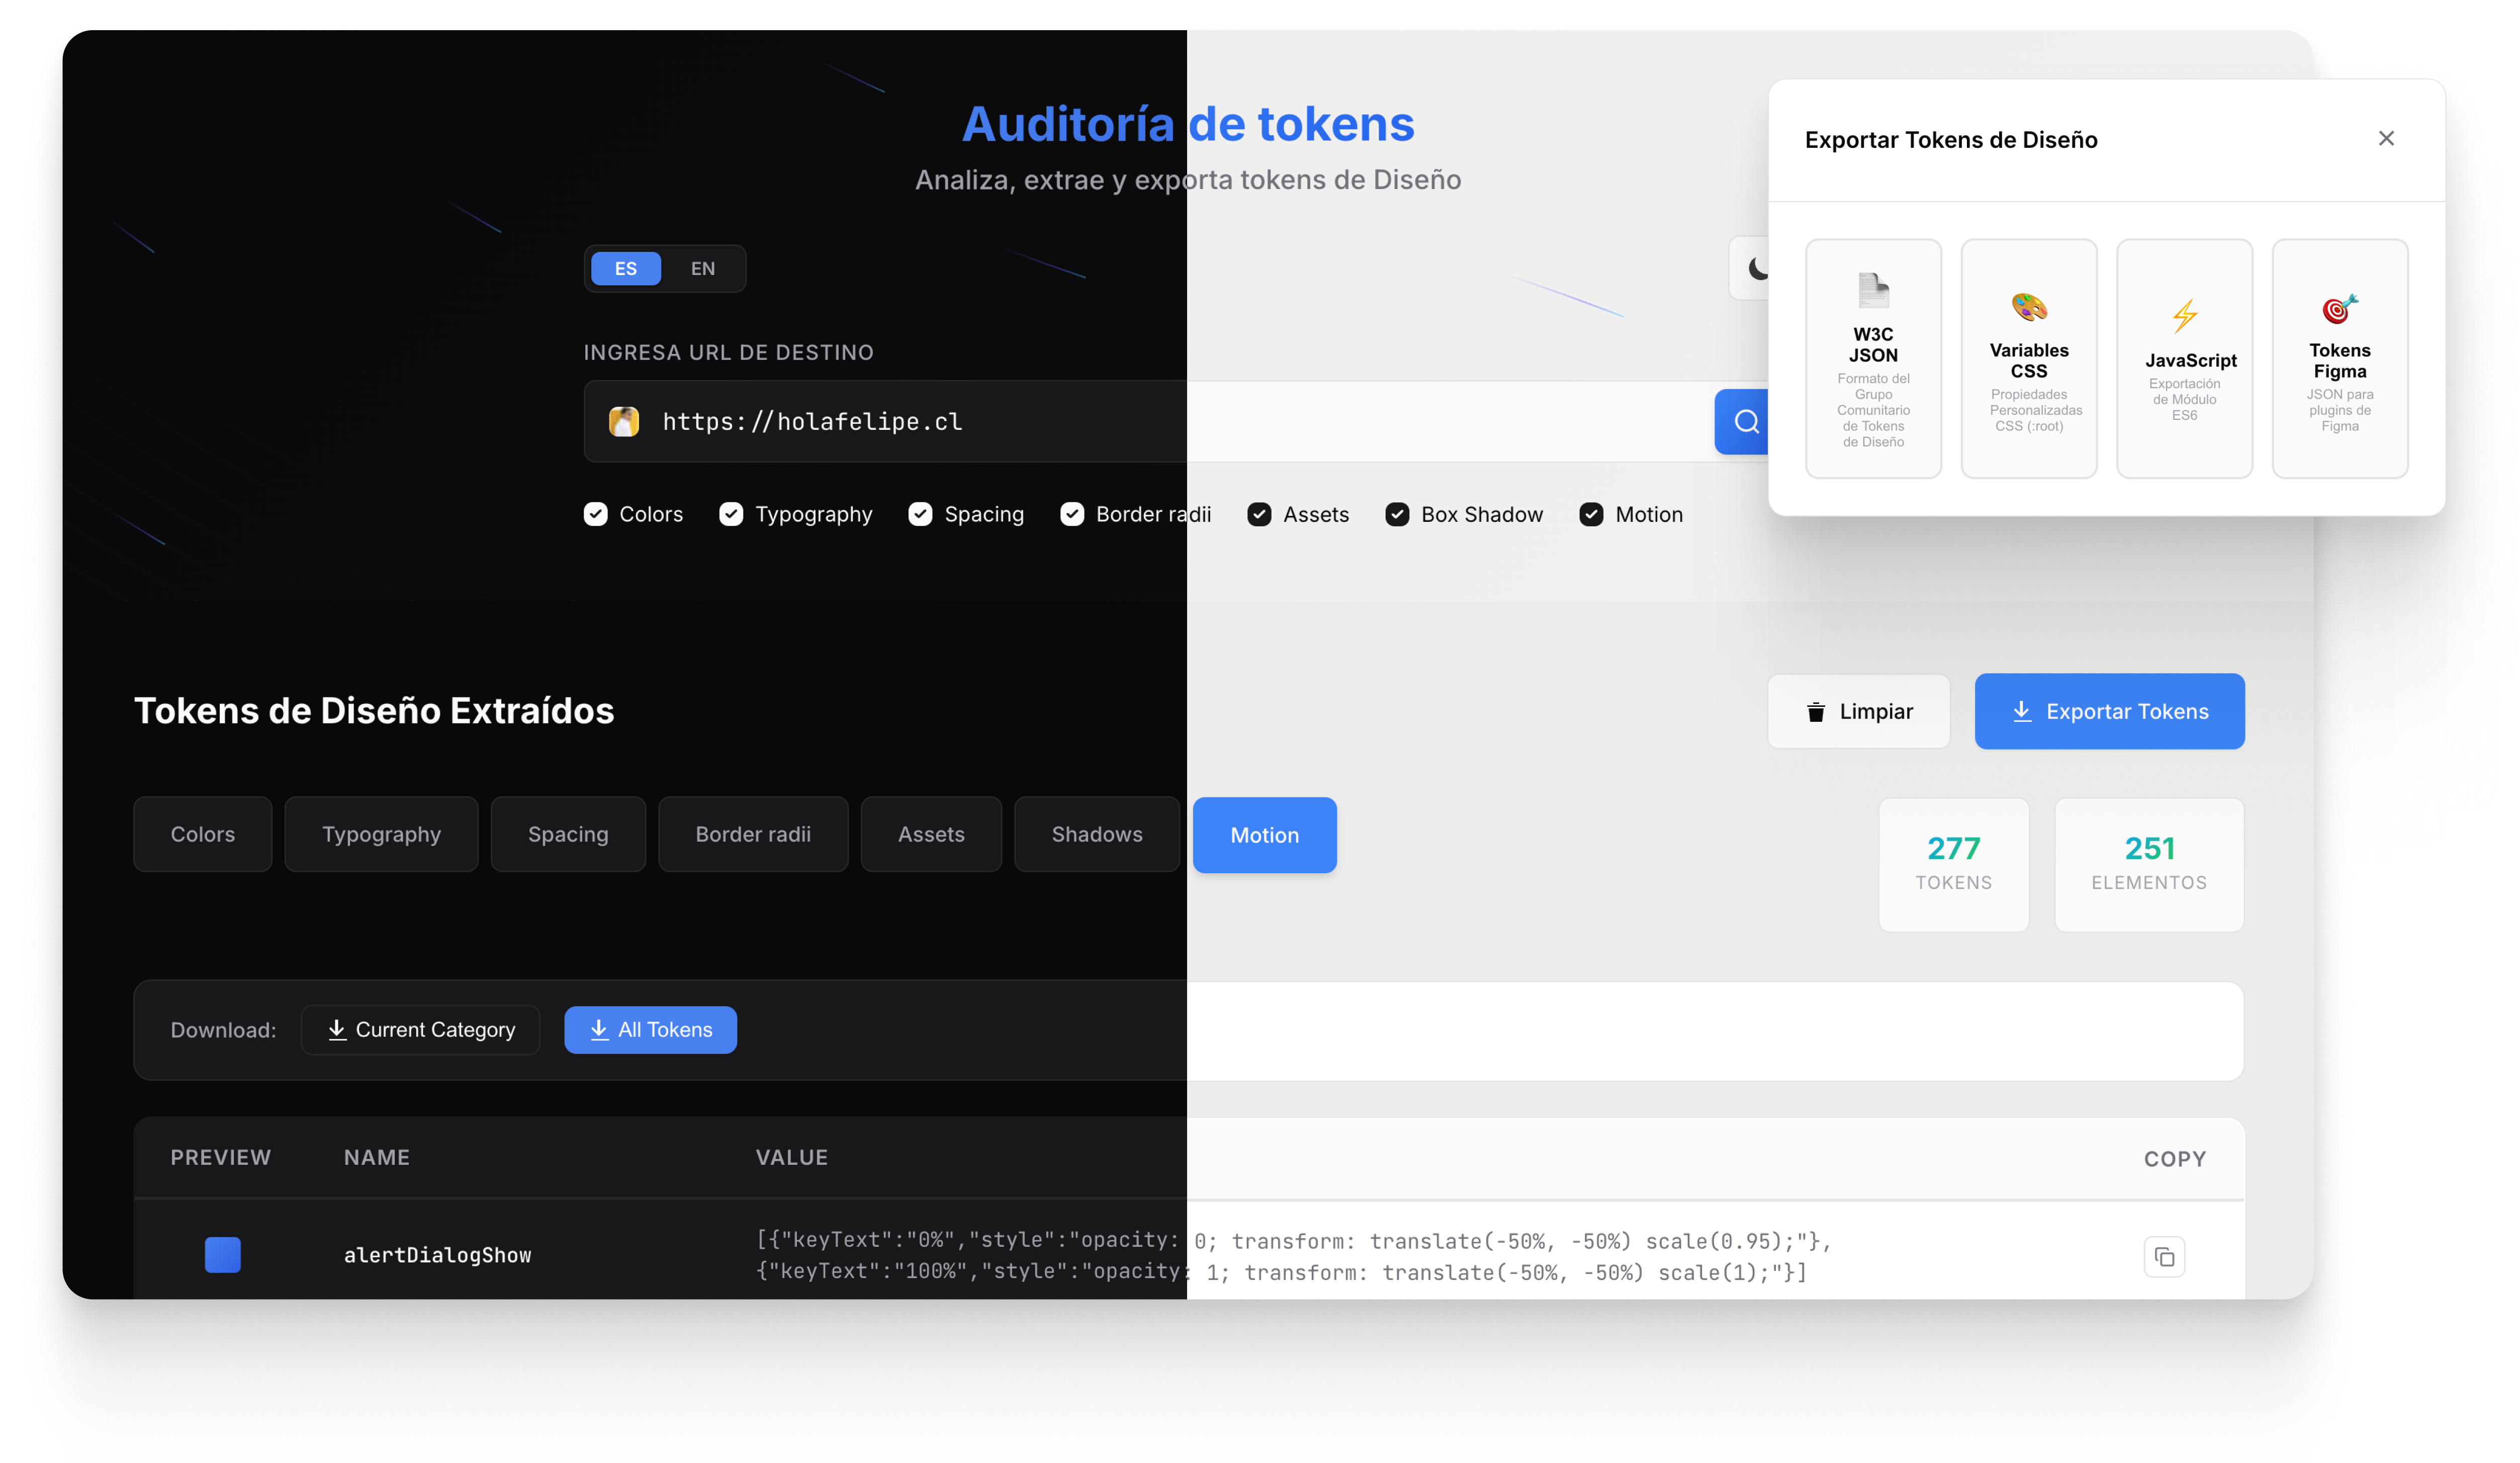The image size is (2520, 1463).
Task: Open the Shadows token category
Action: [x=1096, y=834]
